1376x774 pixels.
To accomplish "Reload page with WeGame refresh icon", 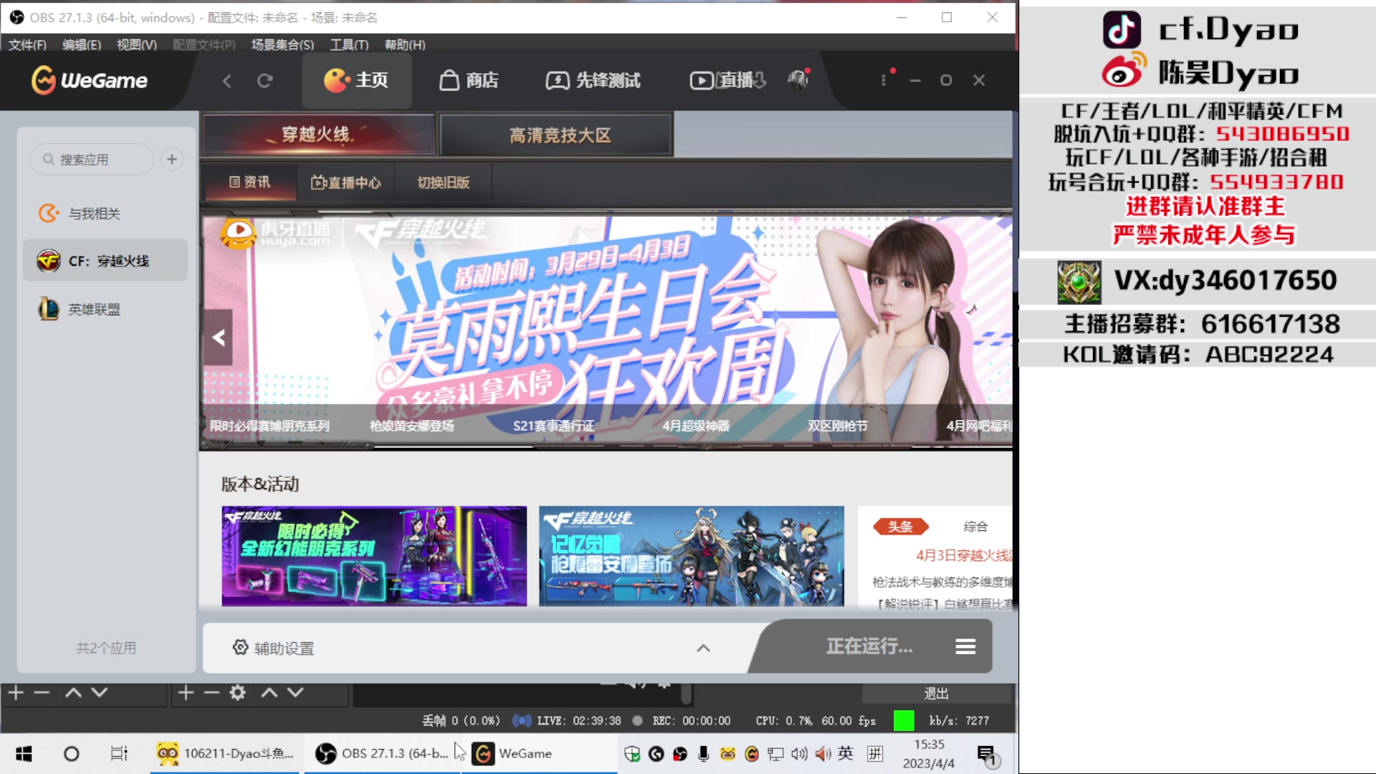I will click(x=265, y=81).
